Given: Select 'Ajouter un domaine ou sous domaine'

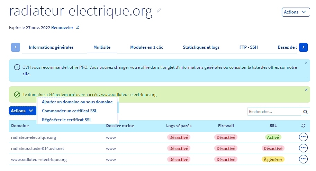Looking at the screenshot, I should point(77,102).
